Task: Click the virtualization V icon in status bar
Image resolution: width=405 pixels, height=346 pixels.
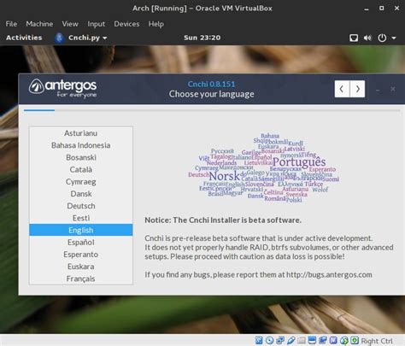Action: coord(333,340)
